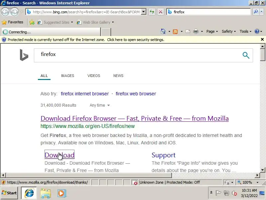Stop loading with the red X icon
Viewport: 266px width, 200px height.
point(160,12)
